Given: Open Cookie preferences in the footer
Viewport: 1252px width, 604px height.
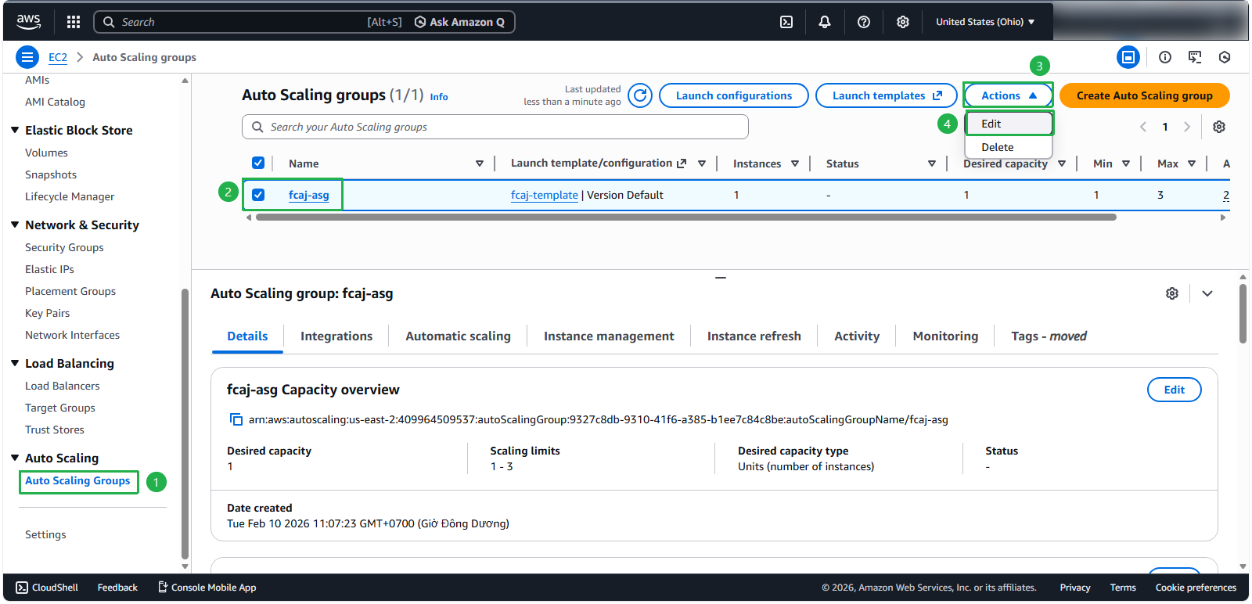Looking at the screenshot, I should 1196,588.
